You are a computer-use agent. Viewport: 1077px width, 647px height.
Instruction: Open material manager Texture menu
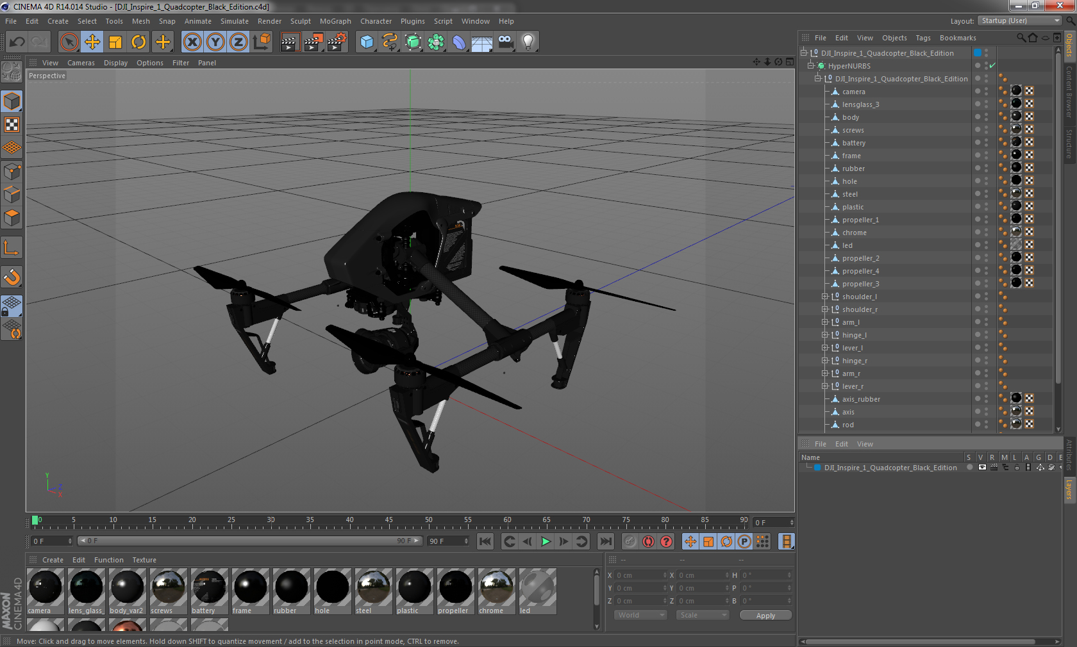point(144,560)
